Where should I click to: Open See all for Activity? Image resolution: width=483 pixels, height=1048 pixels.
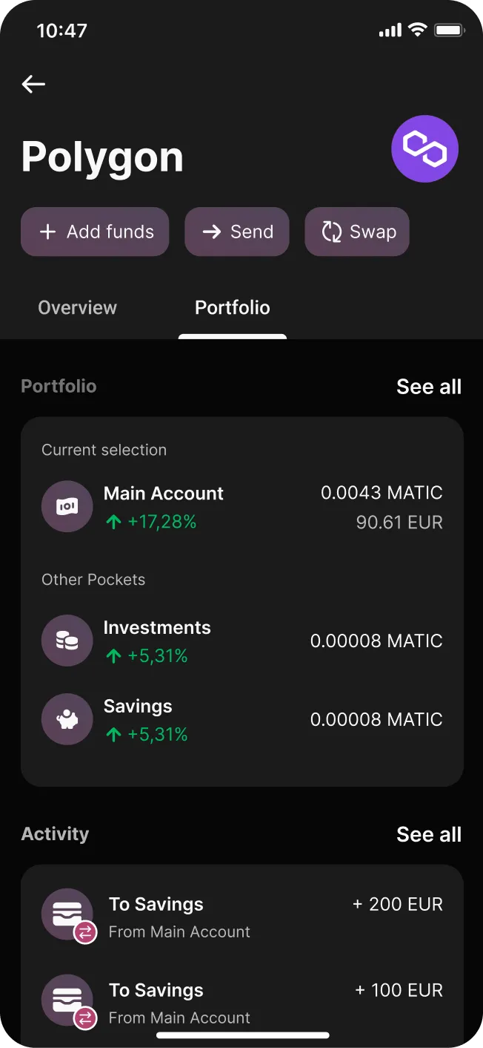(x=429, y=834)
